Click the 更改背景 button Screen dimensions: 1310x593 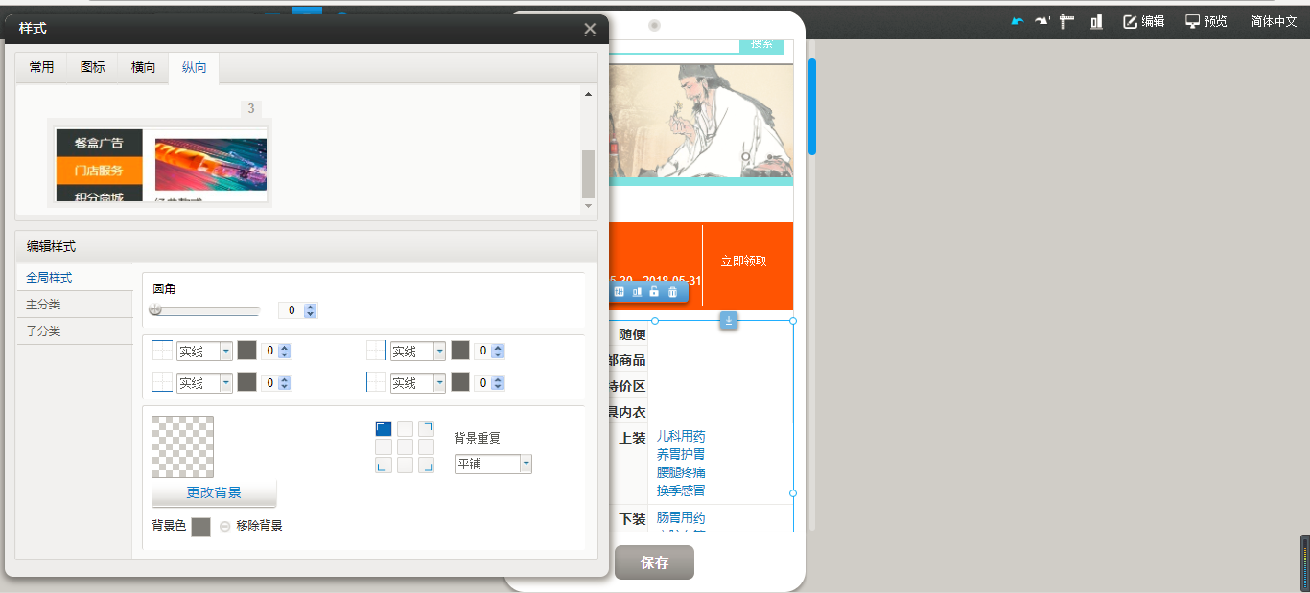214,493
